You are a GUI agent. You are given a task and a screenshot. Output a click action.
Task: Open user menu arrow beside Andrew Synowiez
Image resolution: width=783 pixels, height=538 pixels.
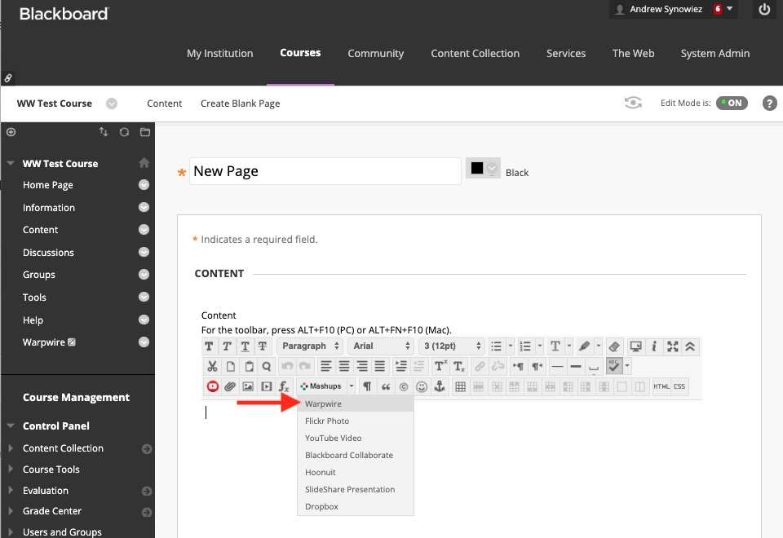(x=729, y=8)
